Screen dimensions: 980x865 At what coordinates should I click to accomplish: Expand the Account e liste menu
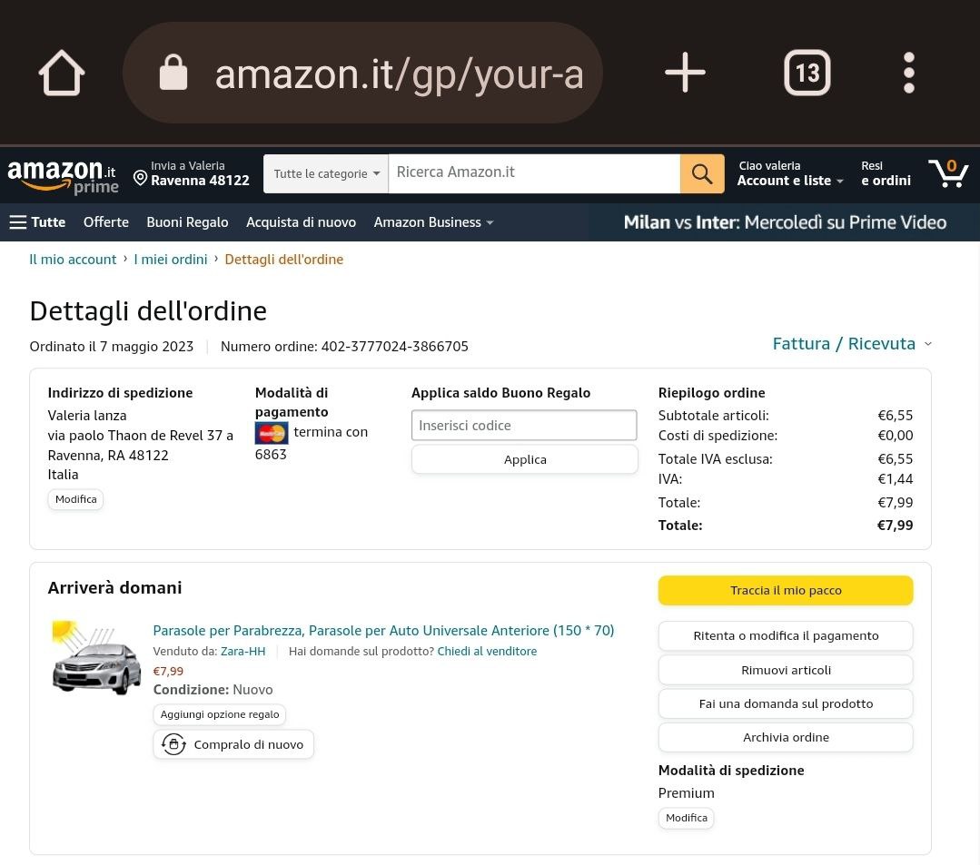pos(789,173)
